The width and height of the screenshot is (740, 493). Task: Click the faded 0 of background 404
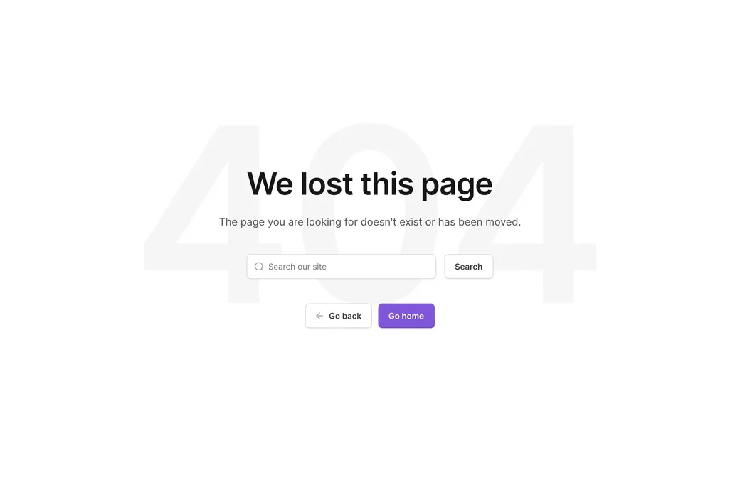(x=370, y=215)
